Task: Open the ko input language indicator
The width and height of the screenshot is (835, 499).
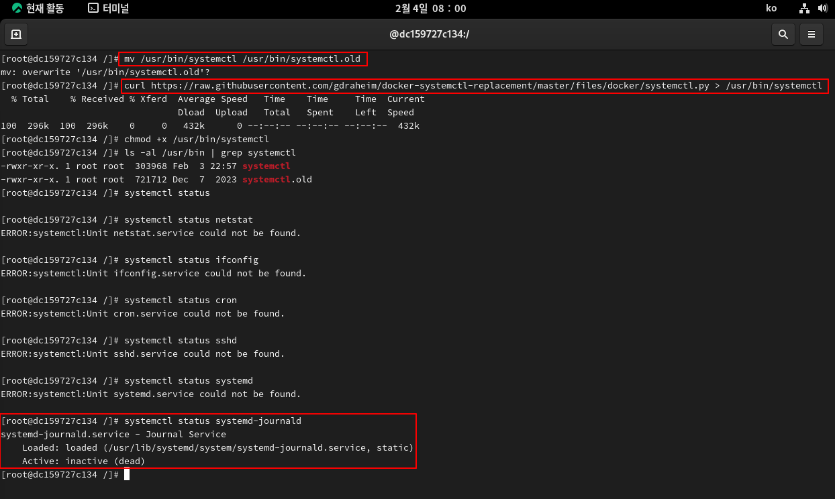Action: [771, 8]
